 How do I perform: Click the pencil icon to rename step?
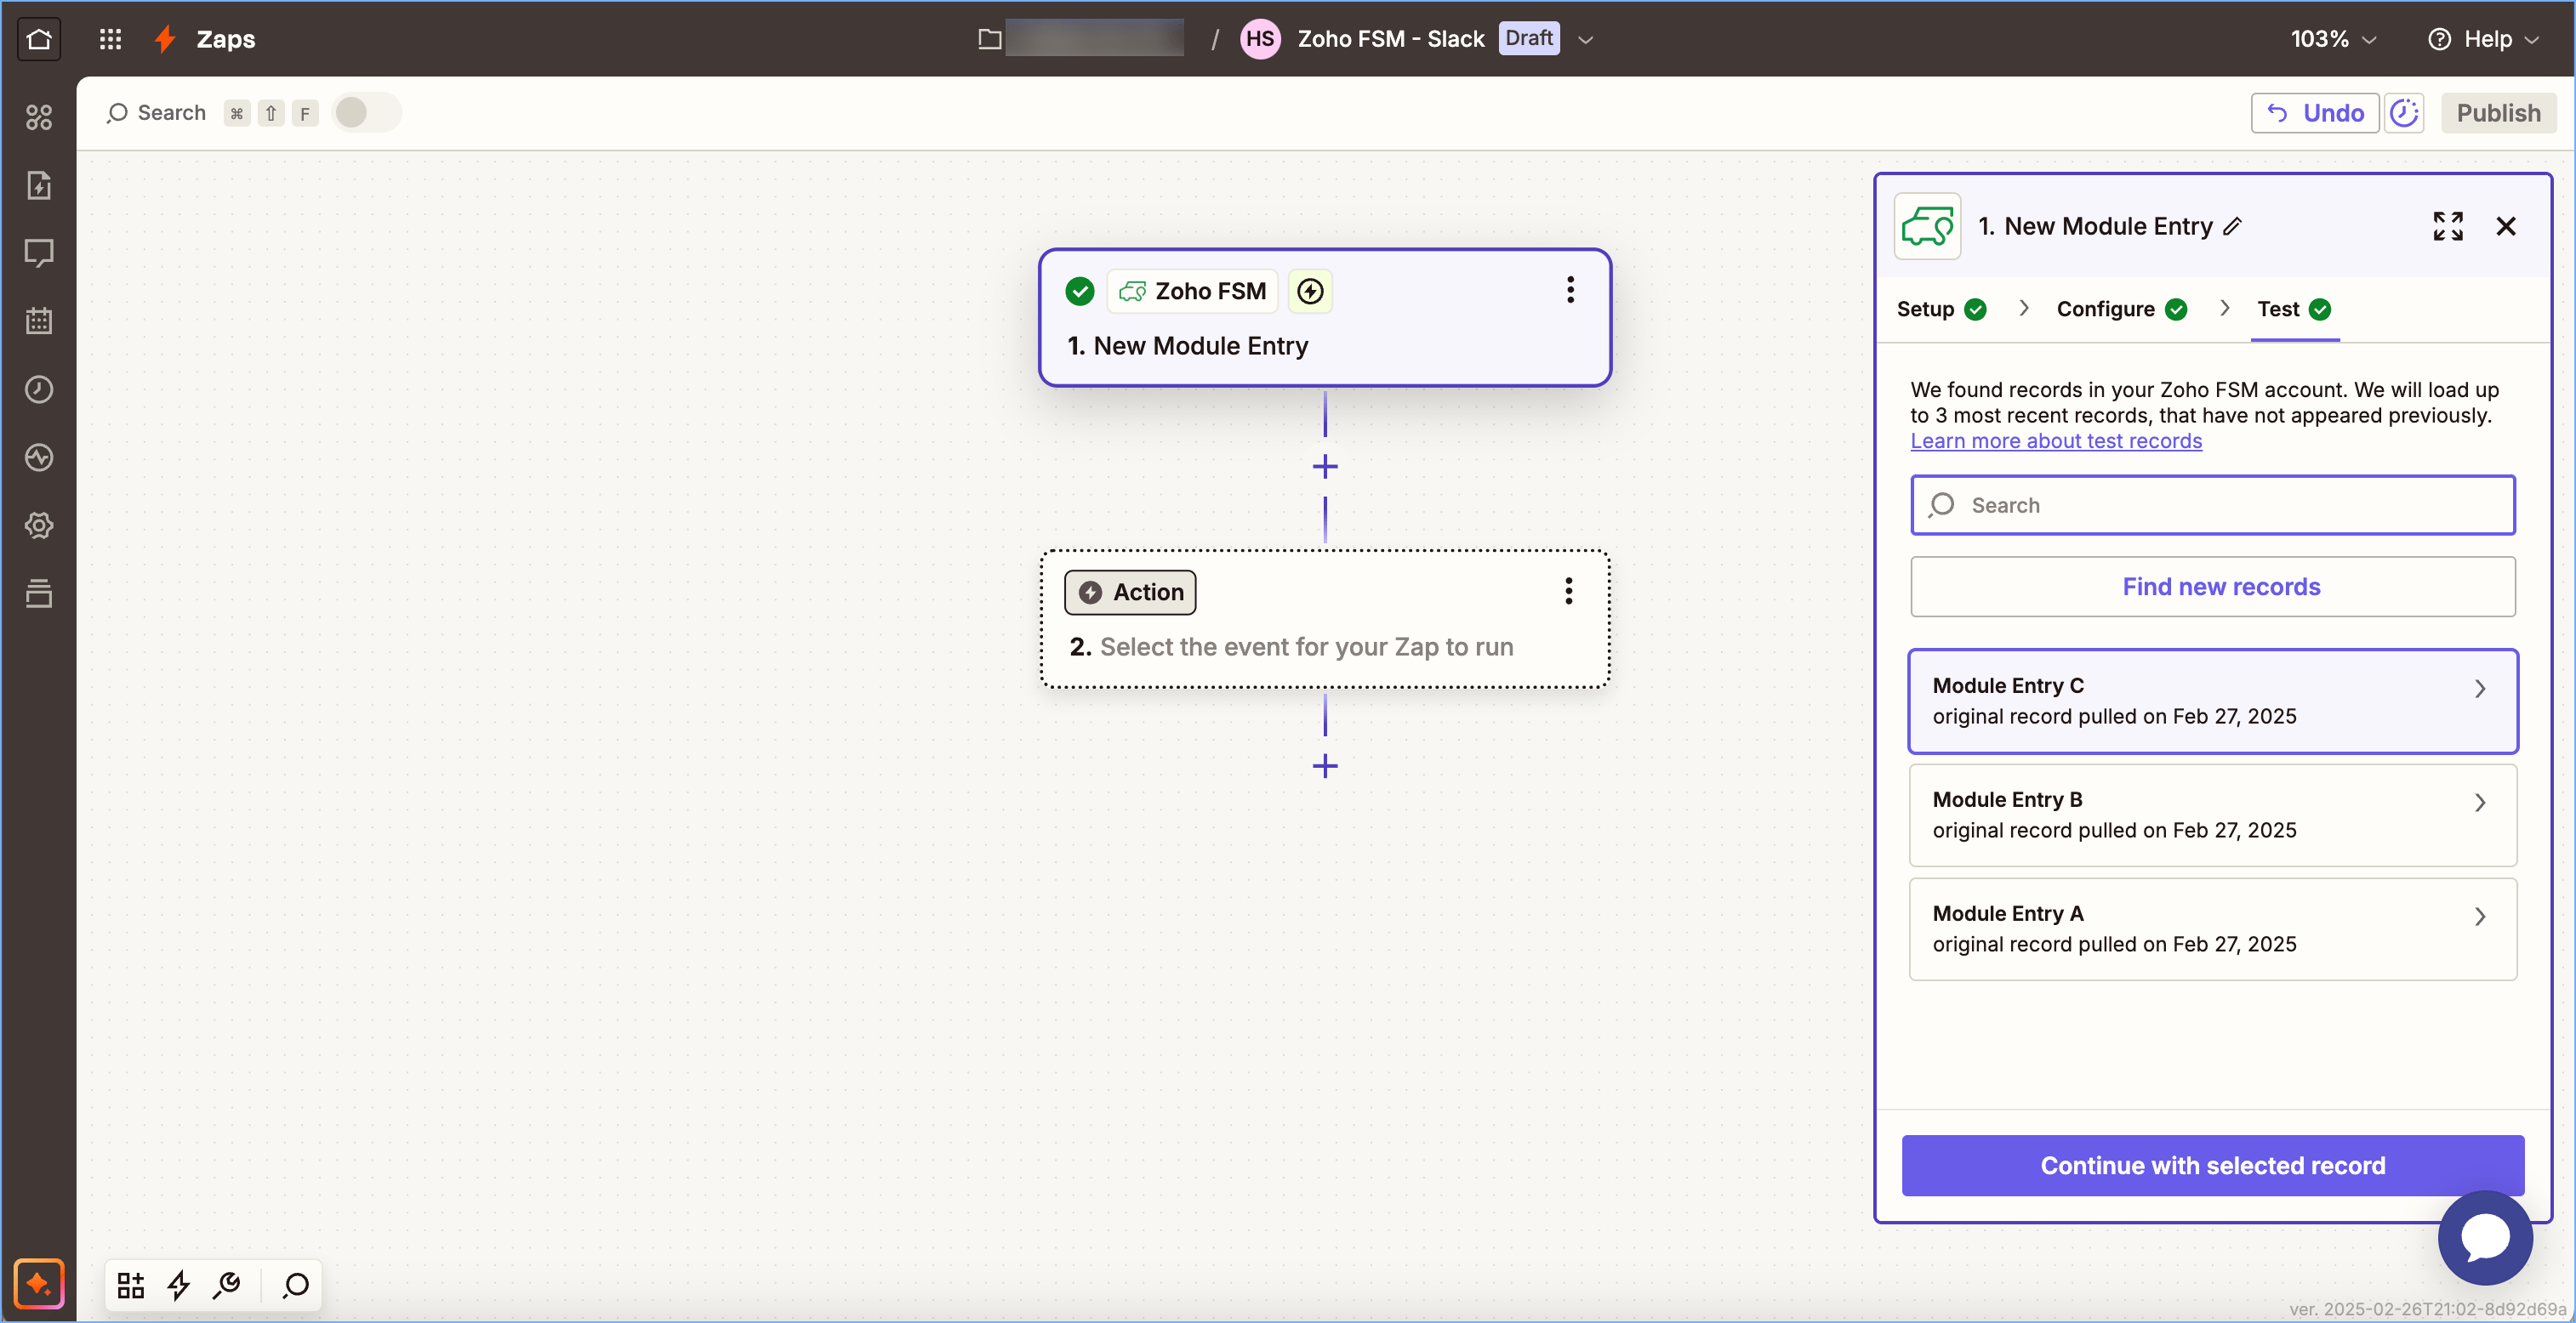click(x=2232, y=227)
